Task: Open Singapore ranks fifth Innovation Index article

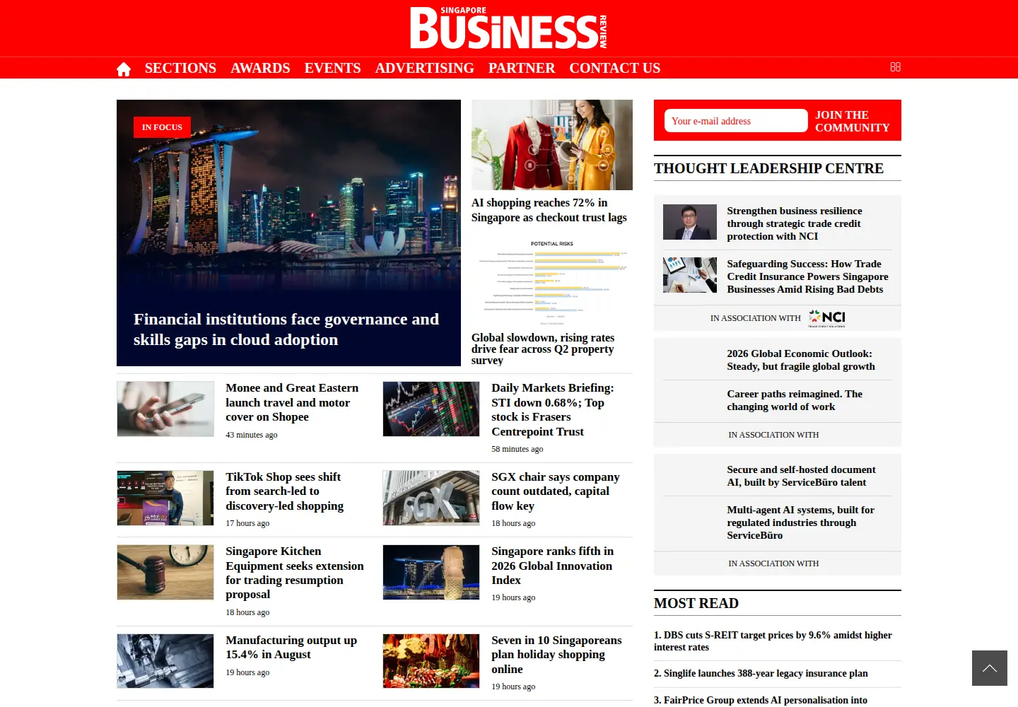Action: pos(553,566)
